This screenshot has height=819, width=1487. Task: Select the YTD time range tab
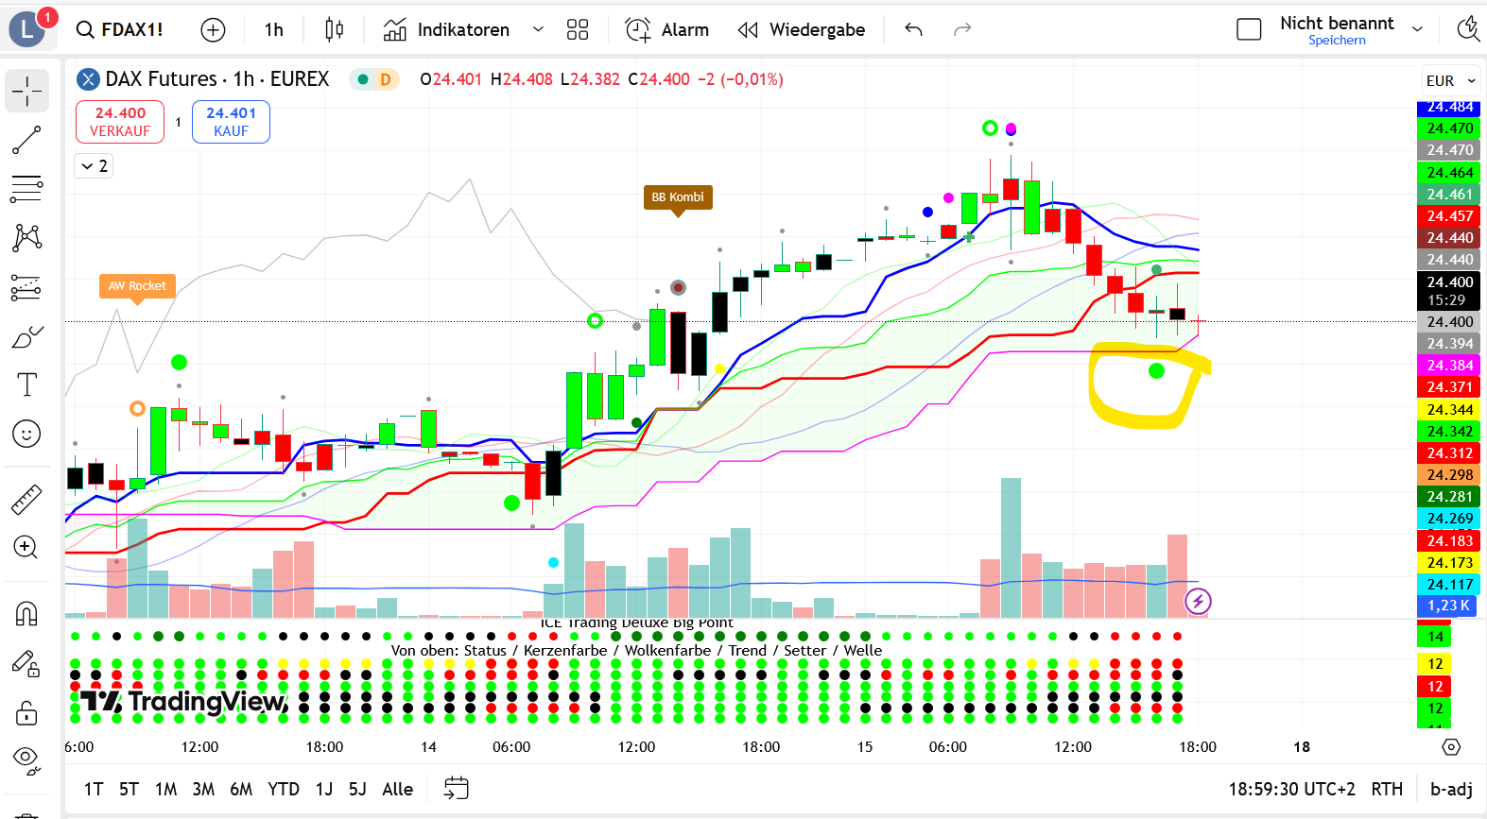coord(283,789)
